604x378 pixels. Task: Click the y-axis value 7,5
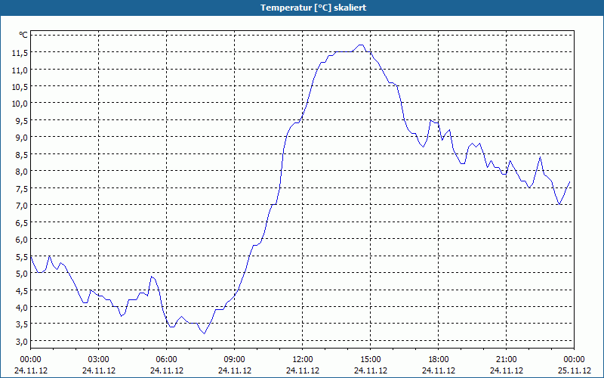tap(22, 189)
